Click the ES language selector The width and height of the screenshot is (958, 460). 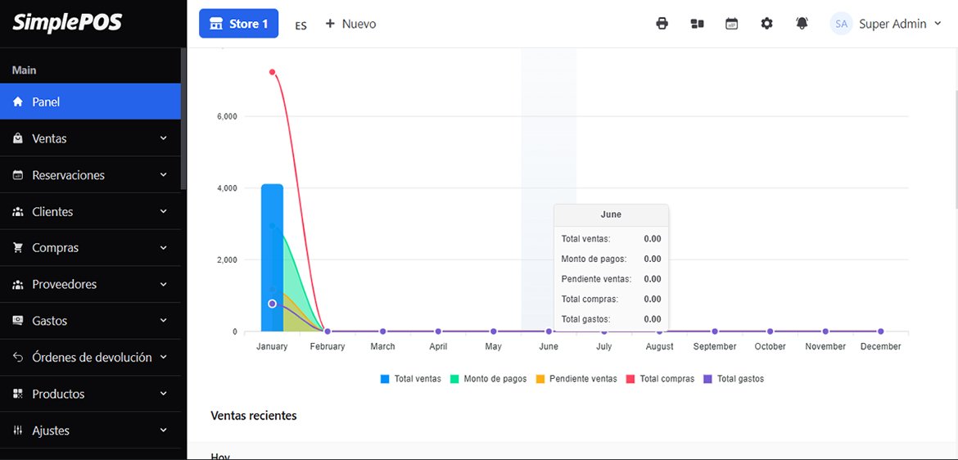coord(301,25)
